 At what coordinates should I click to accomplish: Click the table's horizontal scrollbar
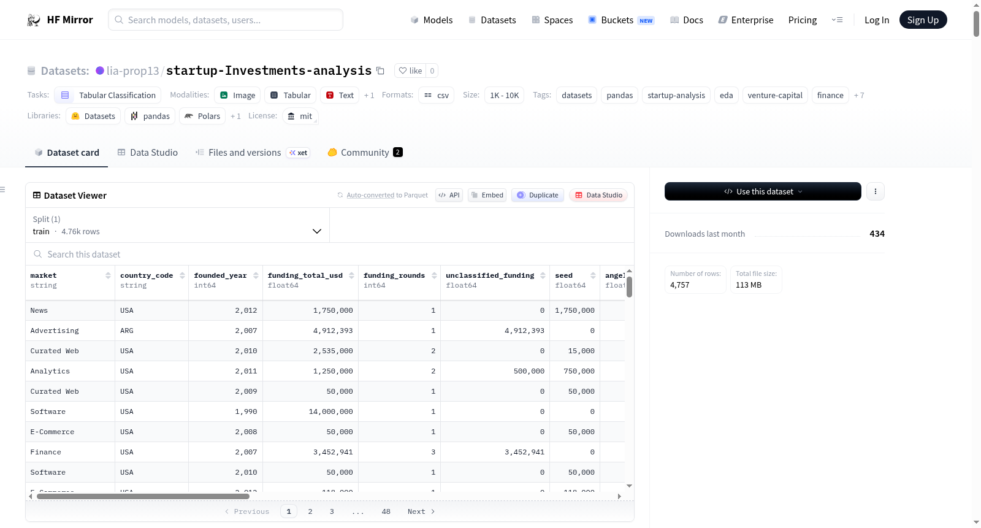(143, 496)
